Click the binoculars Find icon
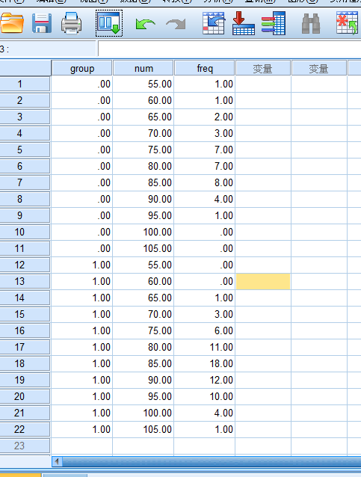This screenshot has width=361, height=477. pyautogui.click(x=311, y=23)
